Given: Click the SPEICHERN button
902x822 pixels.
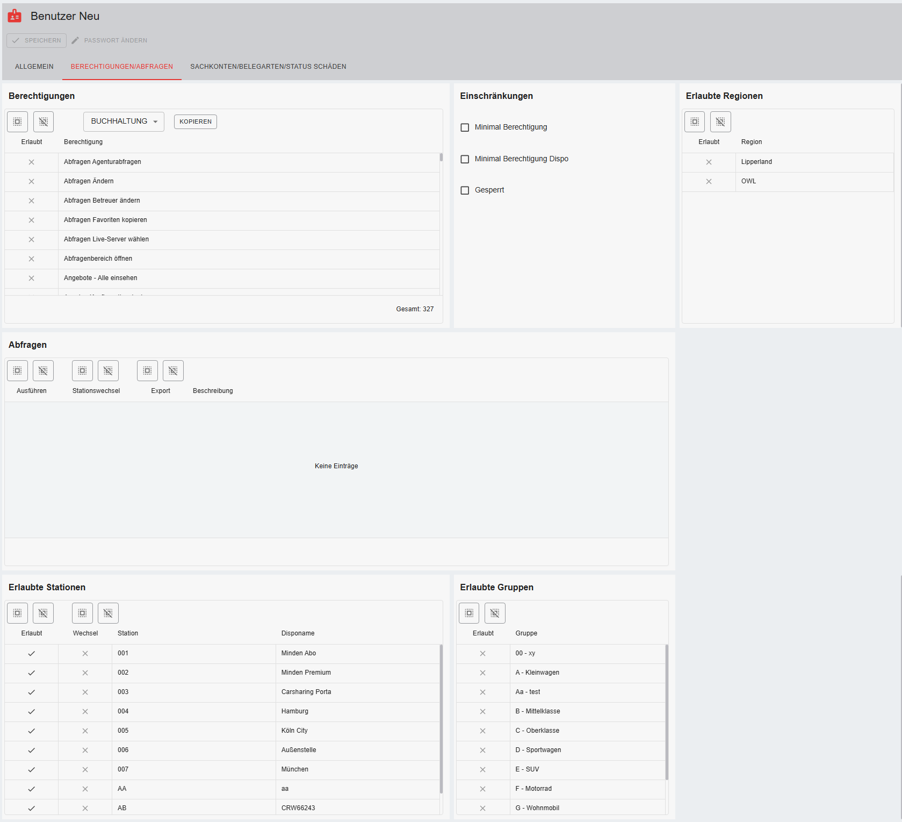Looking at the screenshot, I should pos(37,40).
